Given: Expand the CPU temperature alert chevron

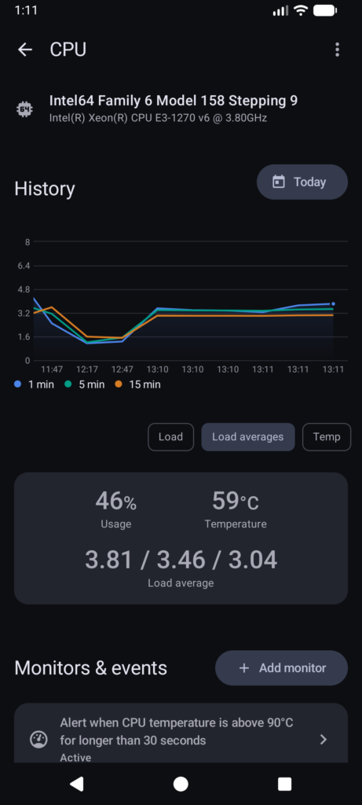Looking at the screenshot, I should click(x=323, y=739).
